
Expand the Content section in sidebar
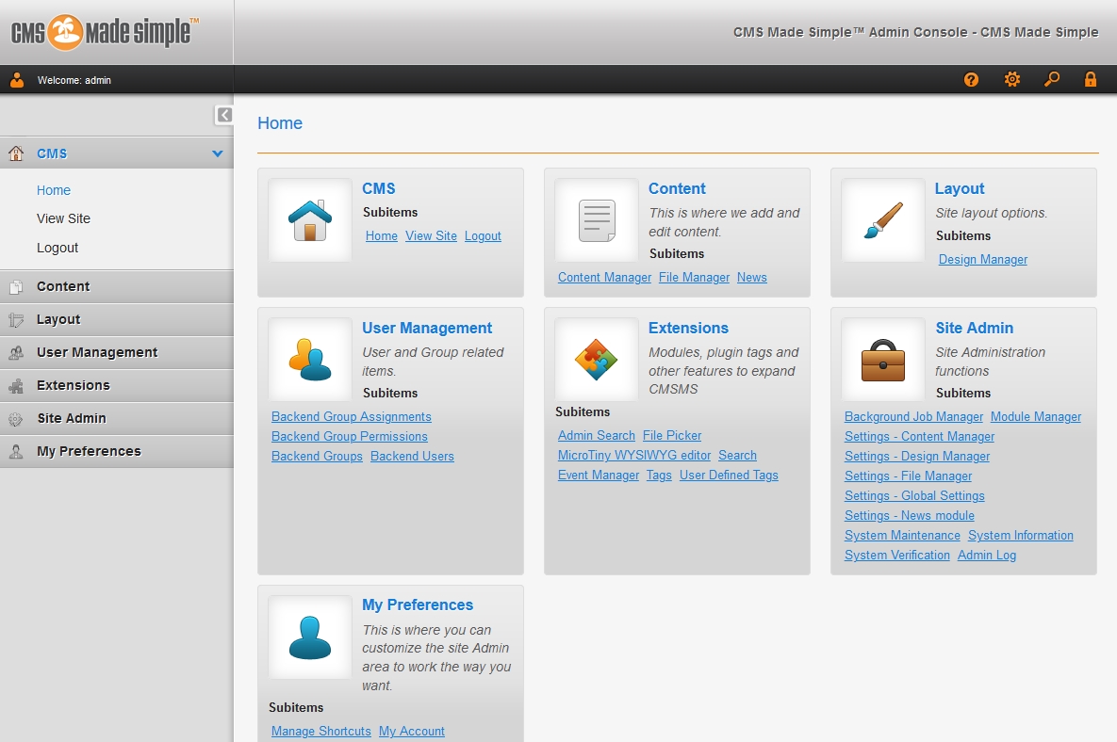pos(117,286)
